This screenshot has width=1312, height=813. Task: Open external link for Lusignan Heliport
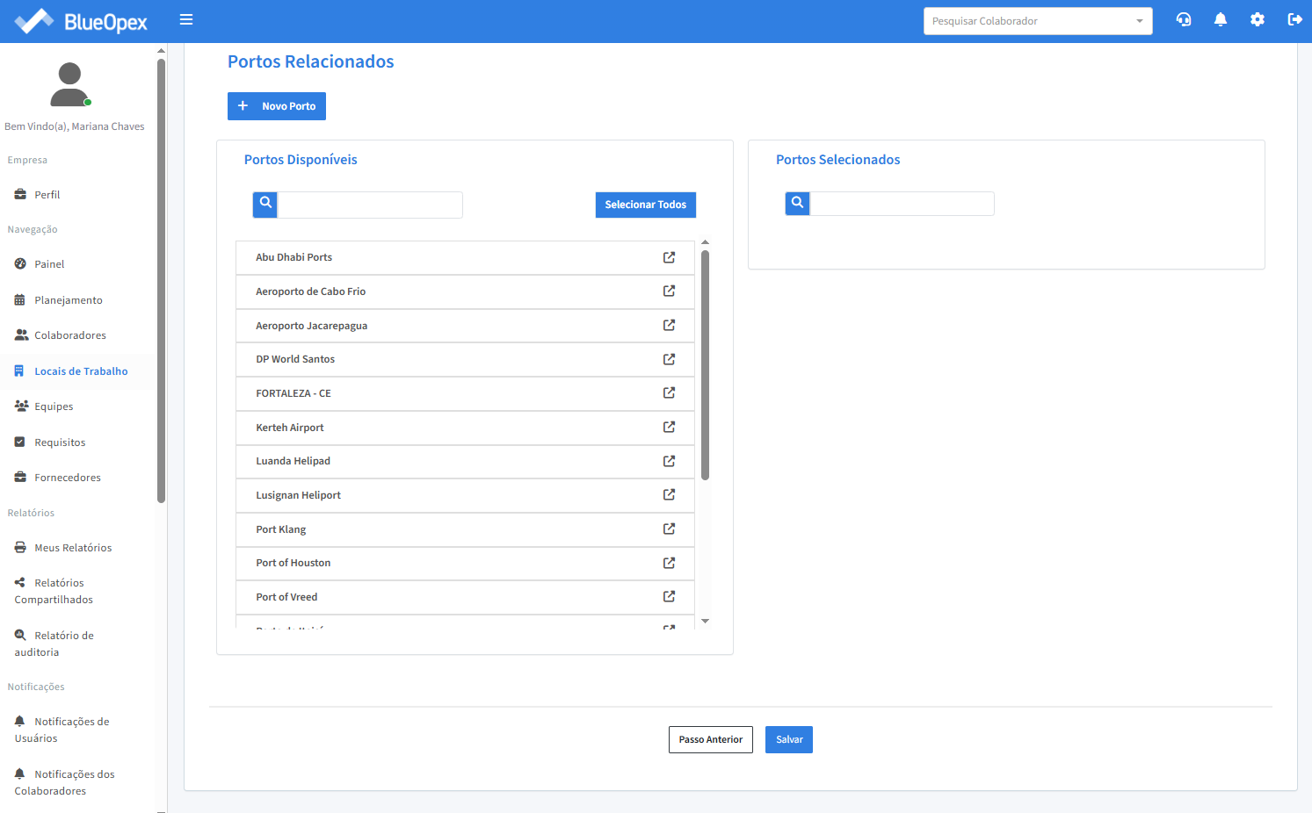tap(669, 494)
